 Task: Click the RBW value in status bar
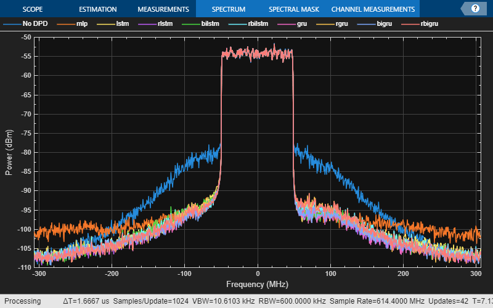tap(299, 301)
